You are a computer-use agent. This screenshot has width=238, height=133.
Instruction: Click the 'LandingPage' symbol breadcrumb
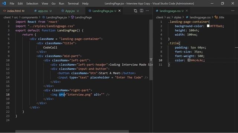click(x=83, y=17)
